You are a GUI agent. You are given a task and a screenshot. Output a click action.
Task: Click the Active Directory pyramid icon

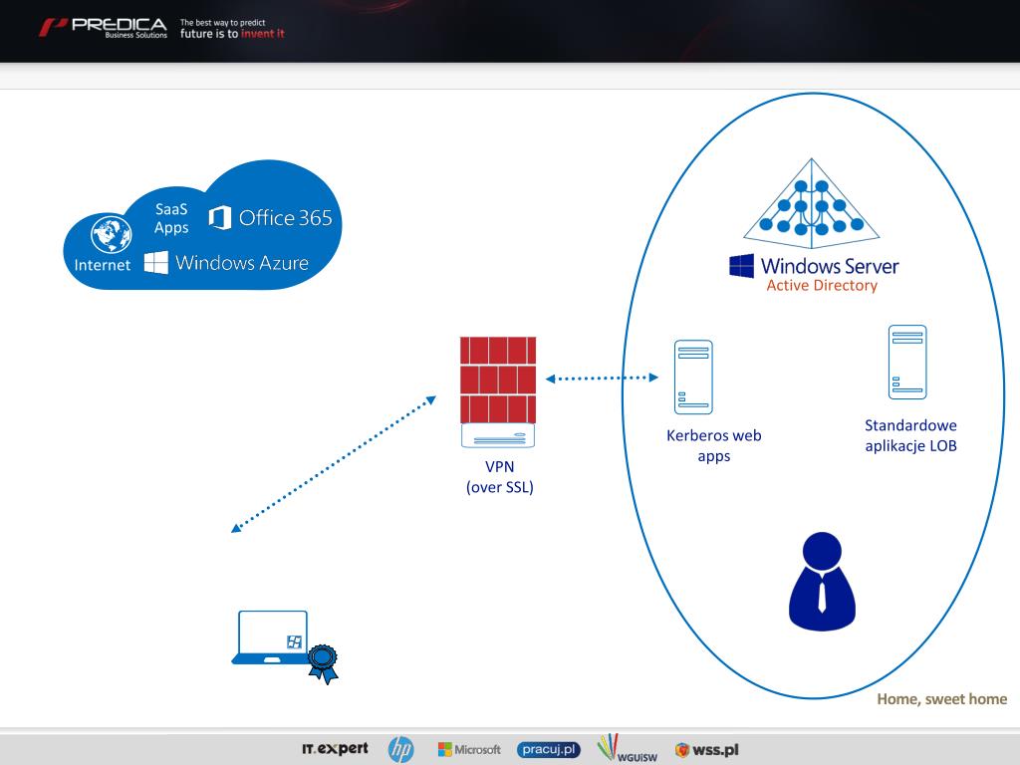[x=811, y=203]
